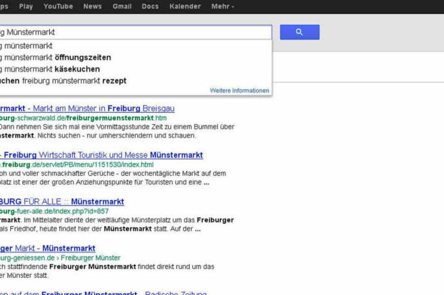Open Play in the top navigation bar
444x295 pixels.
pos(26,6)
